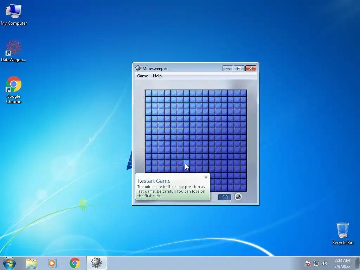Maximize the Minesweeper window
The height and width of the screenshot is (270, 360).
click(x=239, y=69)
